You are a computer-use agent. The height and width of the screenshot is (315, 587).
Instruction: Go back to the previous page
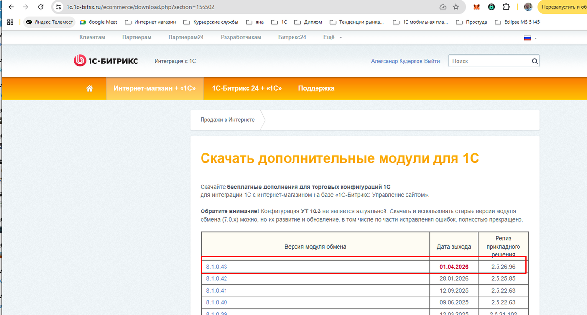(12, 7)
